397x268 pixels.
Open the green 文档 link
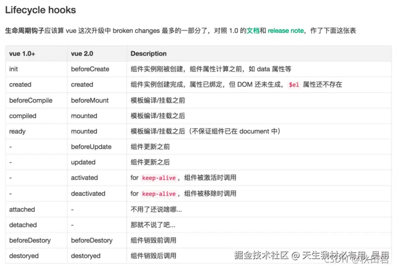click(x=253, y=31)
